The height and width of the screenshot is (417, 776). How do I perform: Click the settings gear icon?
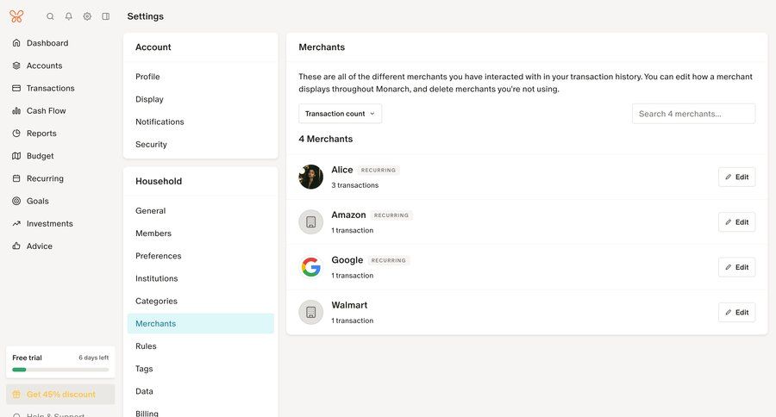click(x=87, y=16)
